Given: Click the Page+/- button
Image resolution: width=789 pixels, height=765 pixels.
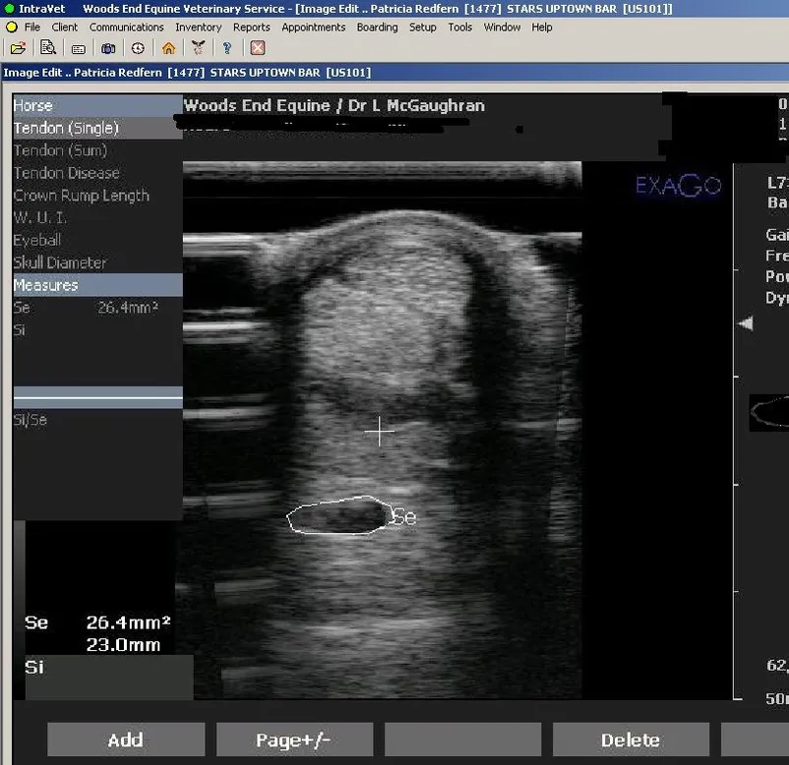Looking at the screenshot, I should tap(294, 739).
